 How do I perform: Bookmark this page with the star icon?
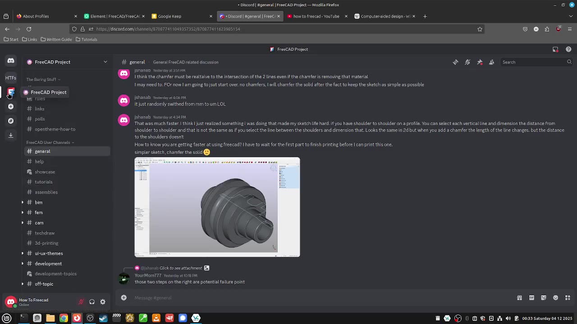[x=480, y=29]
